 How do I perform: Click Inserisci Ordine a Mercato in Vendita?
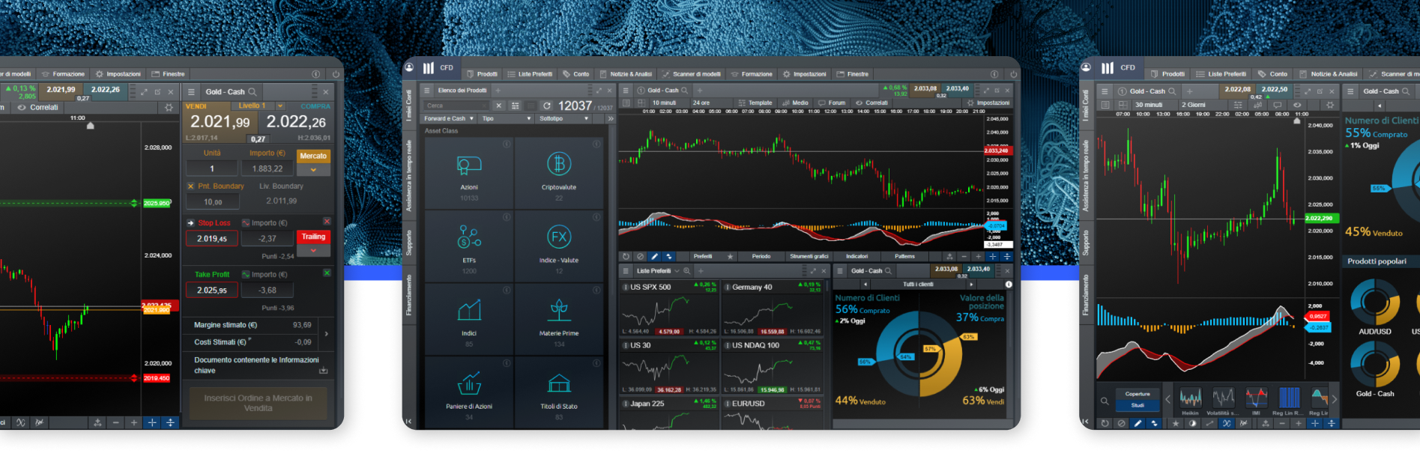pyautogui.click(x=258, y=403)
